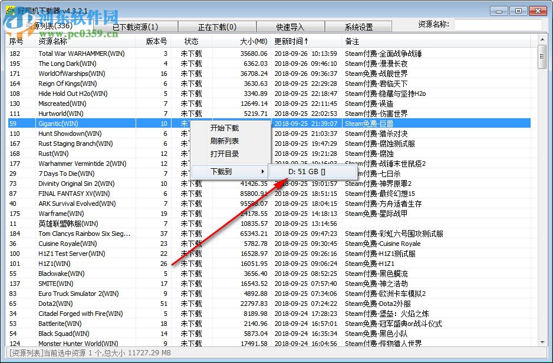Select the Blackwake(WIN) row
The width and height of the screenshot is (553, 363).
click(268, 274)
